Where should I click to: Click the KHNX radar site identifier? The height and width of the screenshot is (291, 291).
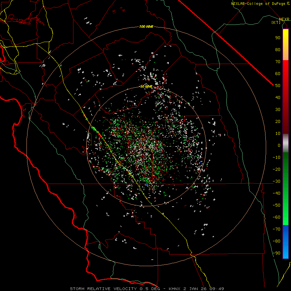pyautogui.click(x=176, y=289)
